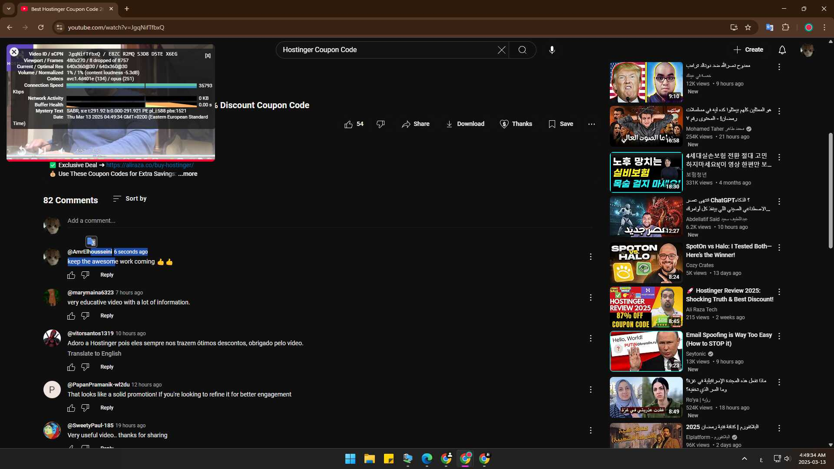Open account avatar menu in header
This screenshot has width=834, height=469.
pos(807,50)
